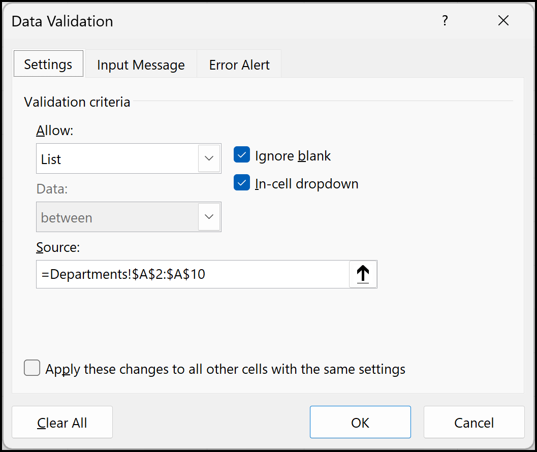Disable the In-cell dropdown option
The width and height of the screenshot is (537, 452).
tap(242, 182)
